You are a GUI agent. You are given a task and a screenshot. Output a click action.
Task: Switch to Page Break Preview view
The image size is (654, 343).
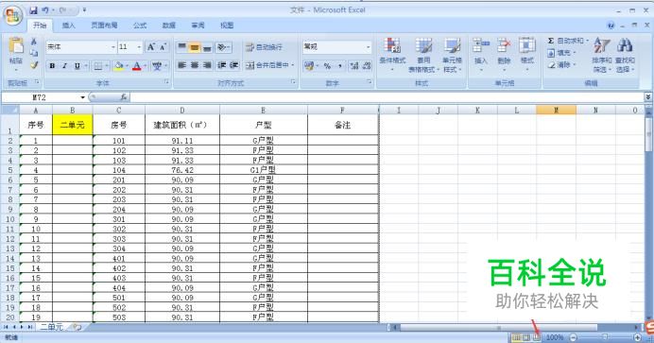pyautogui.click(x=537, y=337)
